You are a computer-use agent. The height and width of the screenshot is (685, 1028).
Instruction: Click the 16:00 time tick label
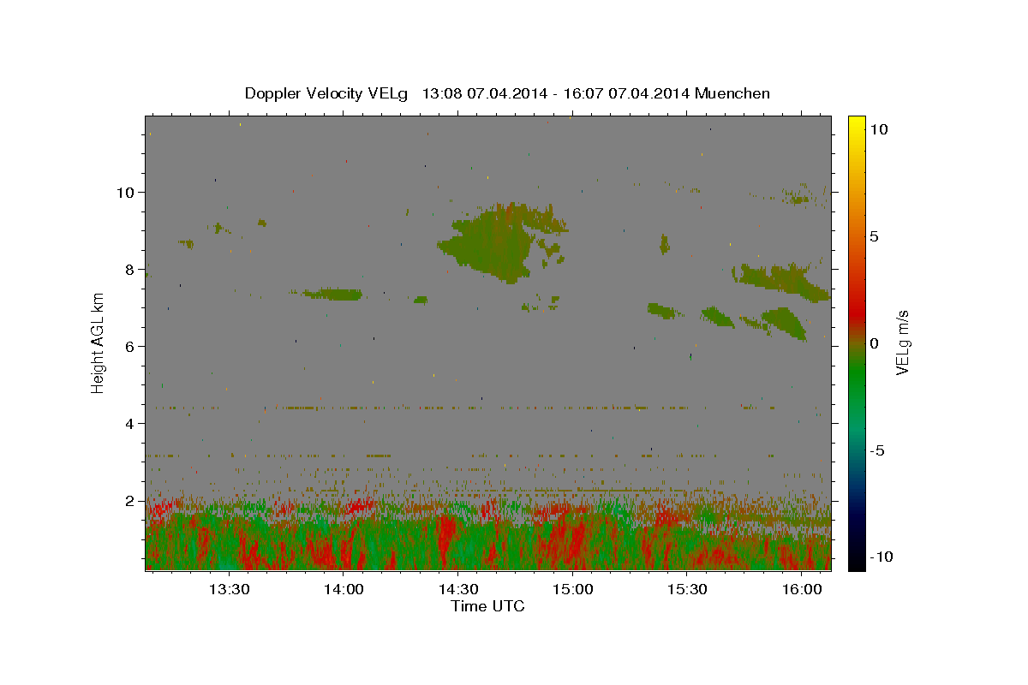801,589
